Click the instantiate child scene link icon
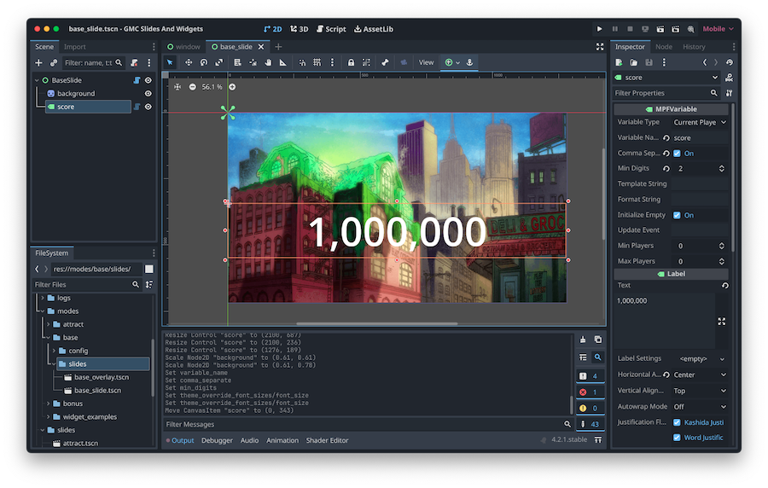The width and height of the screenshot is (768, 488). coord(54,62)
